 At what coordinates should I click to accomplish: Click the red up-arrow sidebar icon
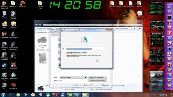click(169, 33)
